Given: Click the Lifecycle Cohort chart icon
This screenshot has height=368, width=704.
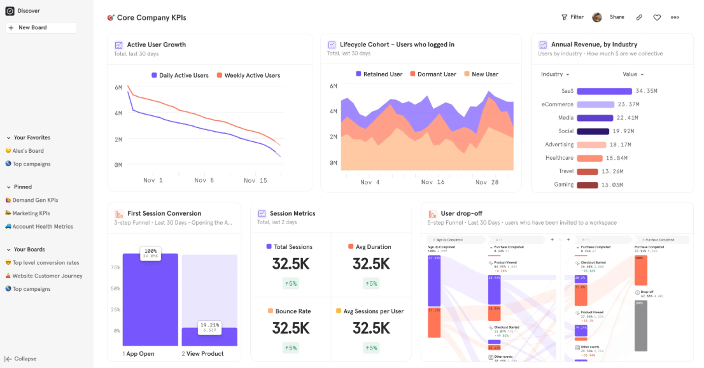Looking at the screenshot, I should [332, 45].
